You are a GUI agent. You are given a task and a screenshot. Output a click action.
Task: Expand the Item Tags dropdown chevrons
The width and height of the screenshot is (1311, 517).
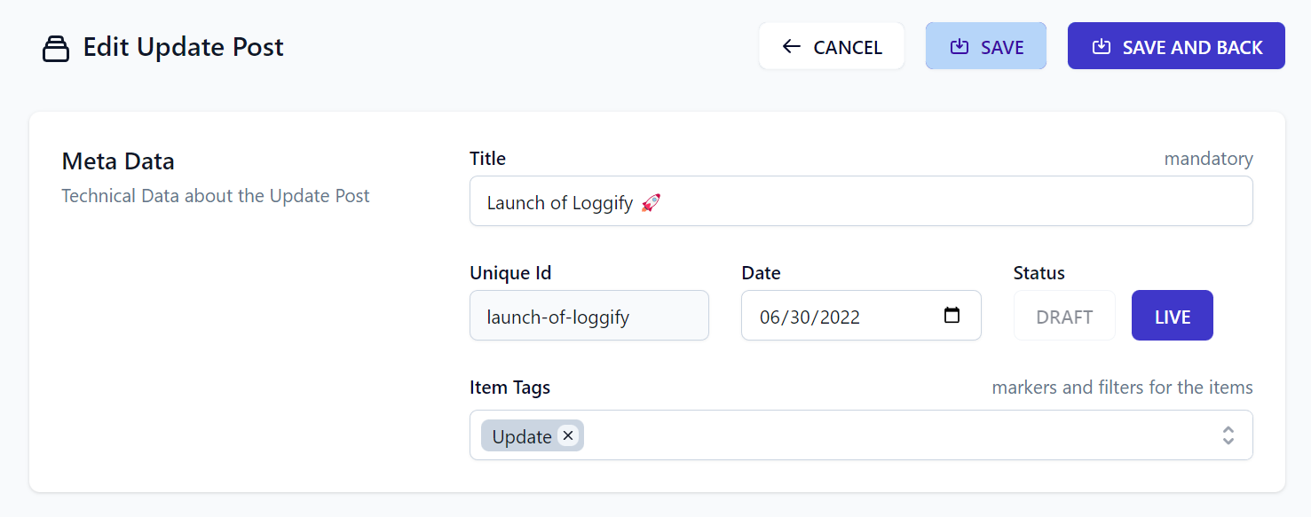click(1228, 435)
